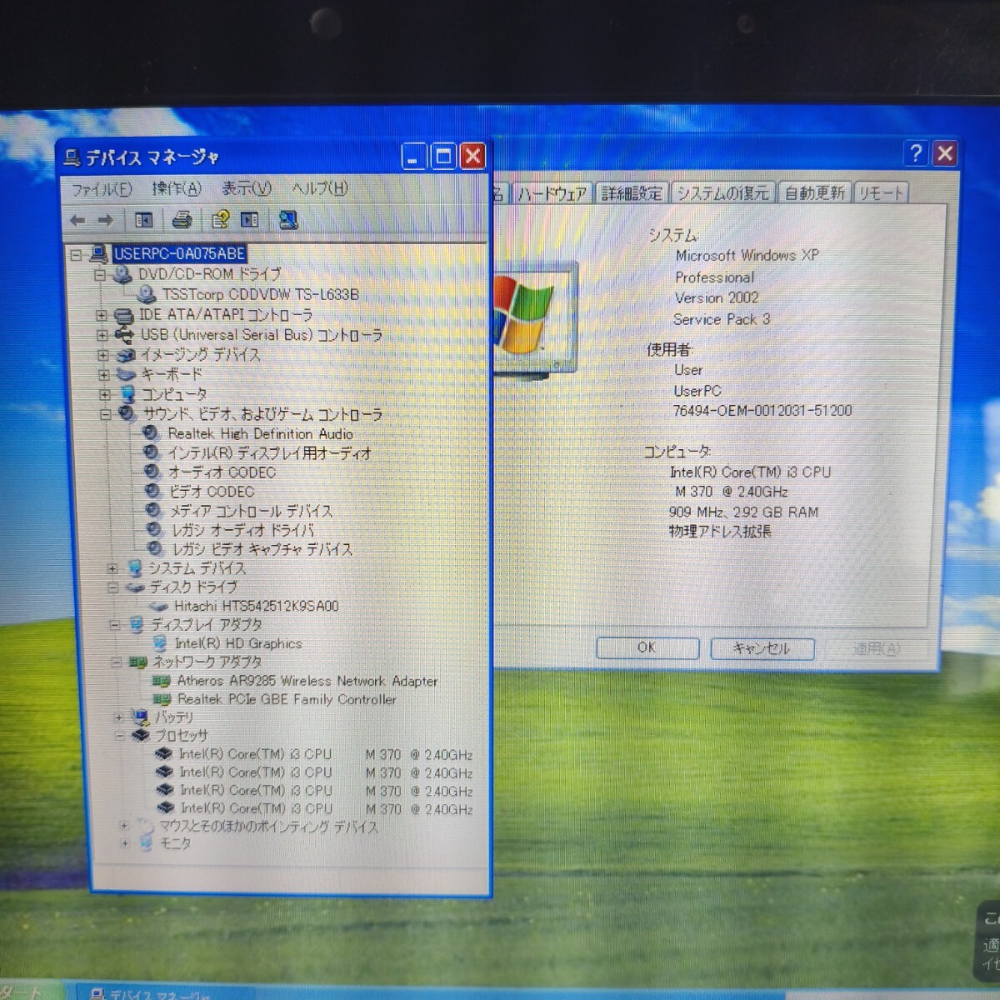Open the ヘルプ(H) menu
Screen dimensions: 1000x1000
click(319, 189)
